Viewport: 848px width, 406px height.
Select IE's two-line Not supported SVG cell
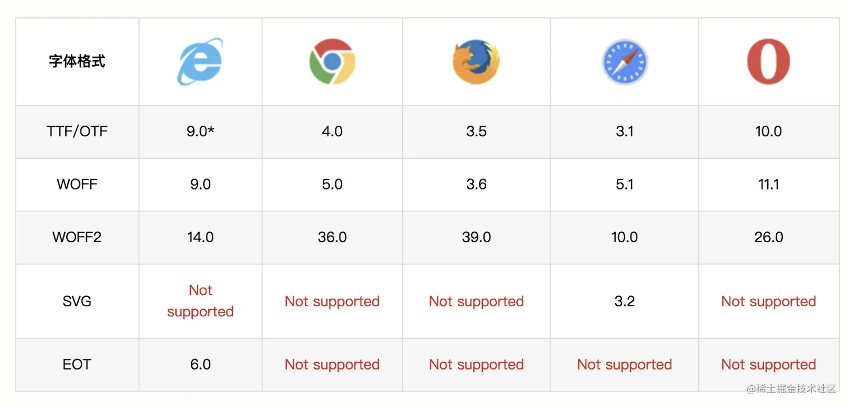[x=200, y=301]
